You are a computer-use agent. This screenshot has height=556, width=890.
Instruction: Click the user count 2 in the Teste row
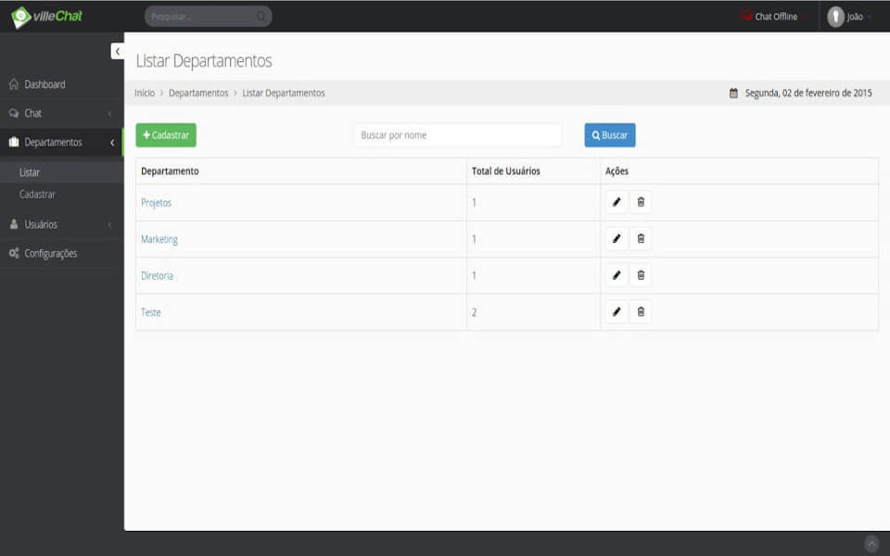point(474,312)
